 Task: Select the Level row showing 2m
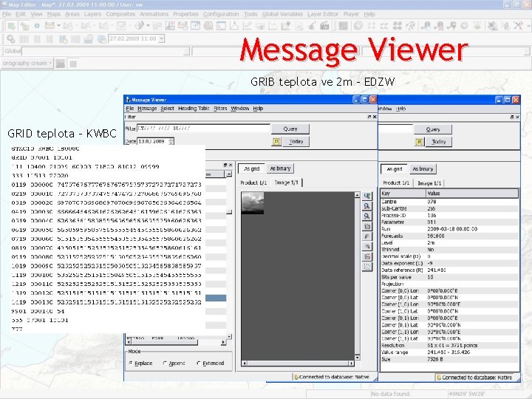[449, 242]
